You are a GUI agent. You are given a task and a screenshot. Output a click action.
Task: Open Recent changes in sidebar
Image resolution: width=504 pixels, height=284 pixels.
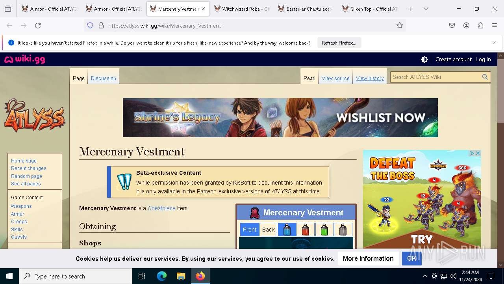29,168
